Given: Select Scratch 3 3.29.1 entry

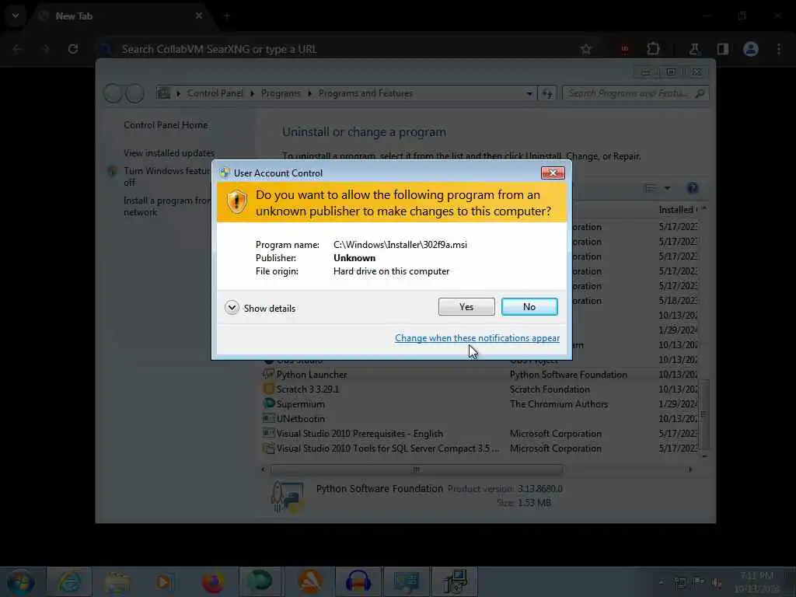Looking at the screenshot, I should (308, 389).
